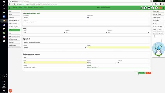Viewport: 165px width, 93px height.
Task: Click the yellow Сумма amount field
Action: tap(55, 63)
